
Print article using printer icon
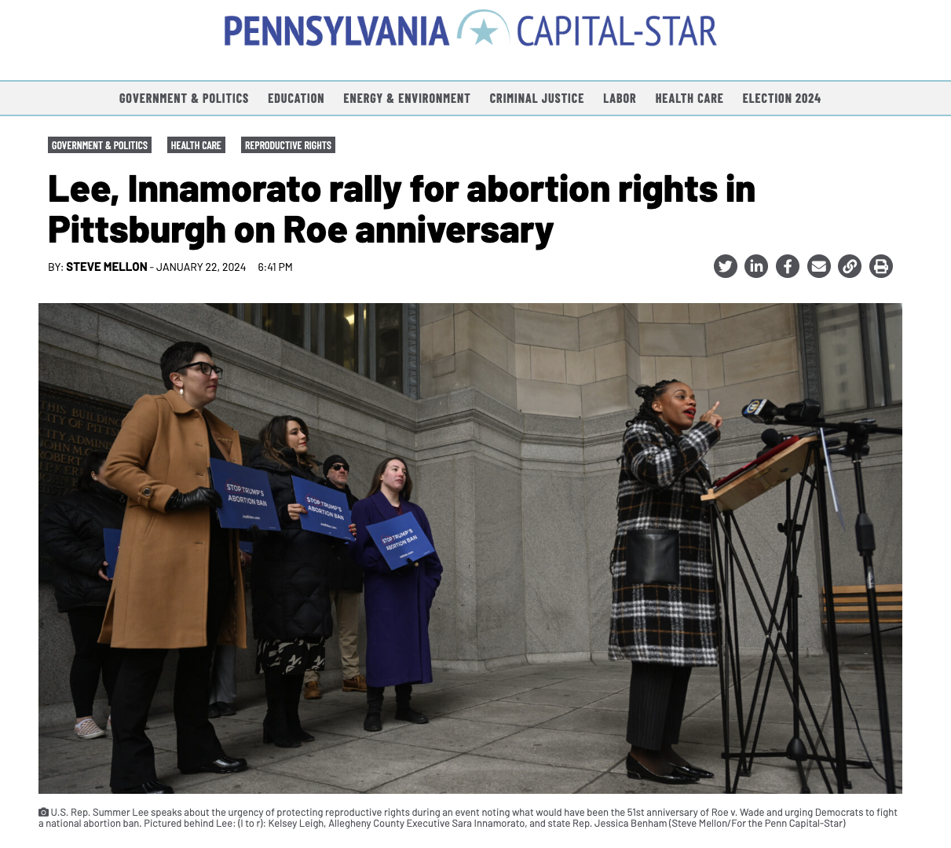[x=881, y=266]
